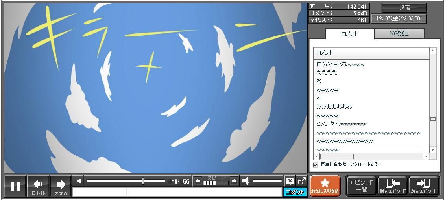Pause the video playback

tap(15, 186)
